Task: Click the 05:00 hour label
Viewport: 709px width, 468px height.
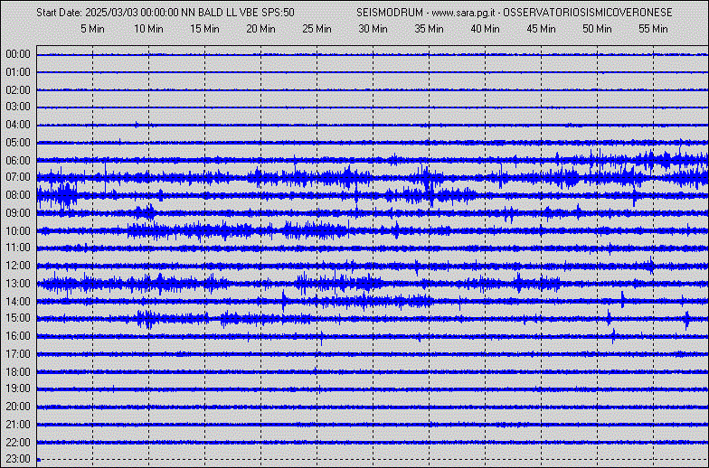Action: 18,143
